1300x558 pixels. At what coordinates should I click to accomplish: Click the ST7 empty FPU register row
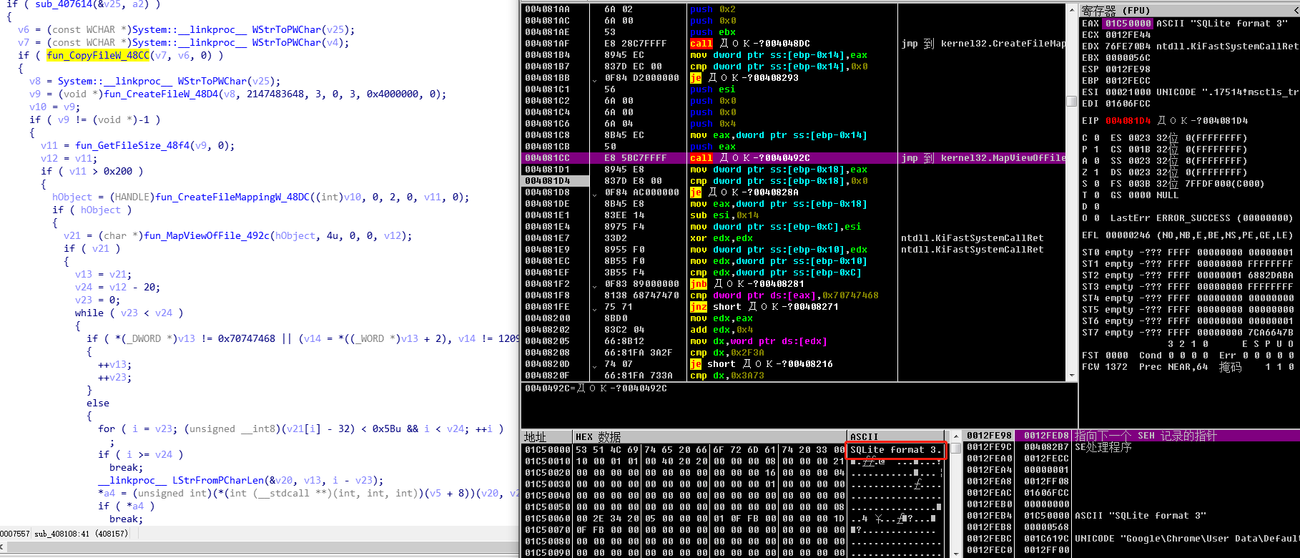coord(1187,333)
